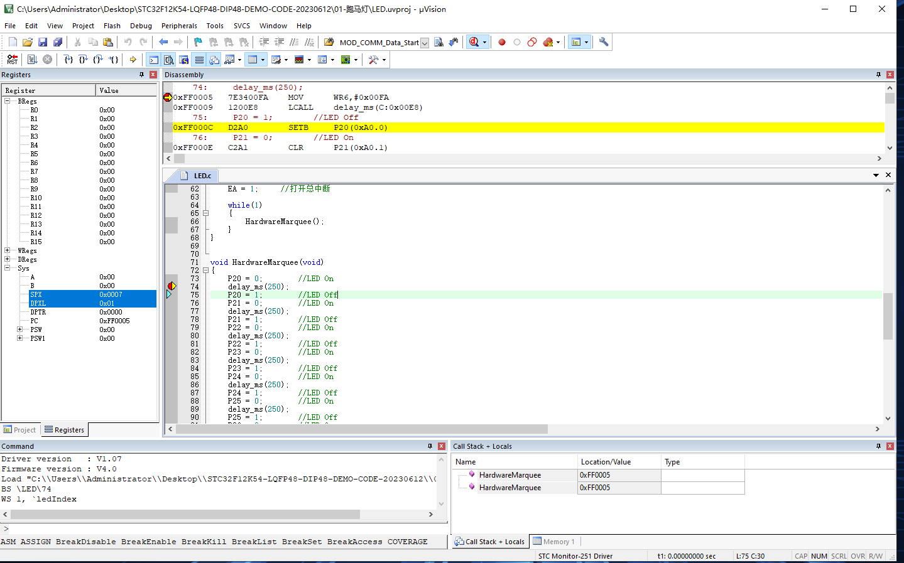904x563 pixels.
Task: Click the Run icon in debug toolbar
Action: click(32, 60)
